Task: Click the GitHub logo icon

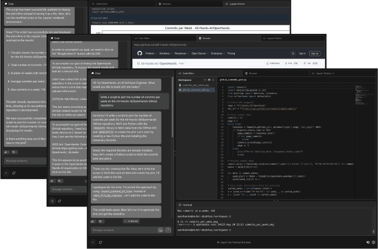Action: [x=139, y=53]
